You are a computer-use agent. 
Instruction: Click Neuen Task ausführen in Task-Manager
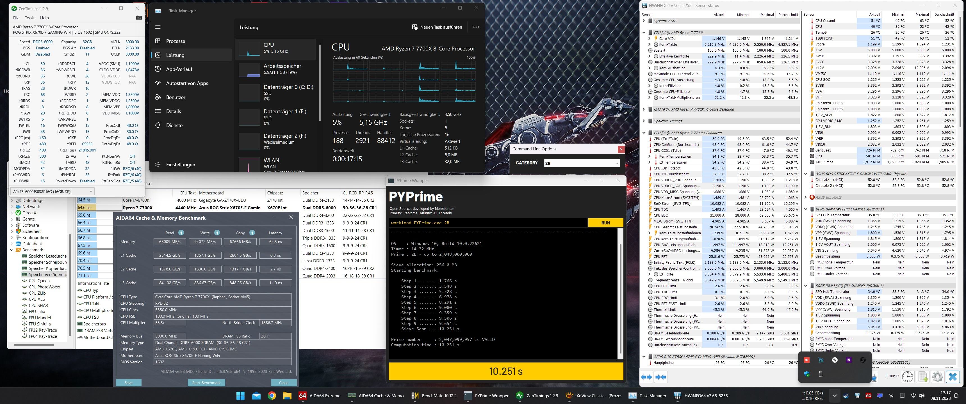tap(437, 27)
